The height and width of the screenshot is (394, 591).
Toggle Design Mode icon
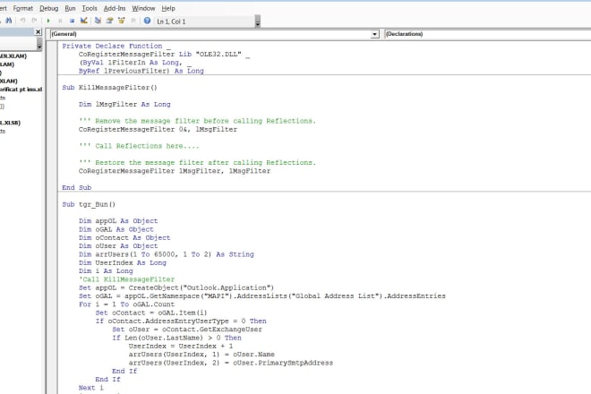[84, 21]
